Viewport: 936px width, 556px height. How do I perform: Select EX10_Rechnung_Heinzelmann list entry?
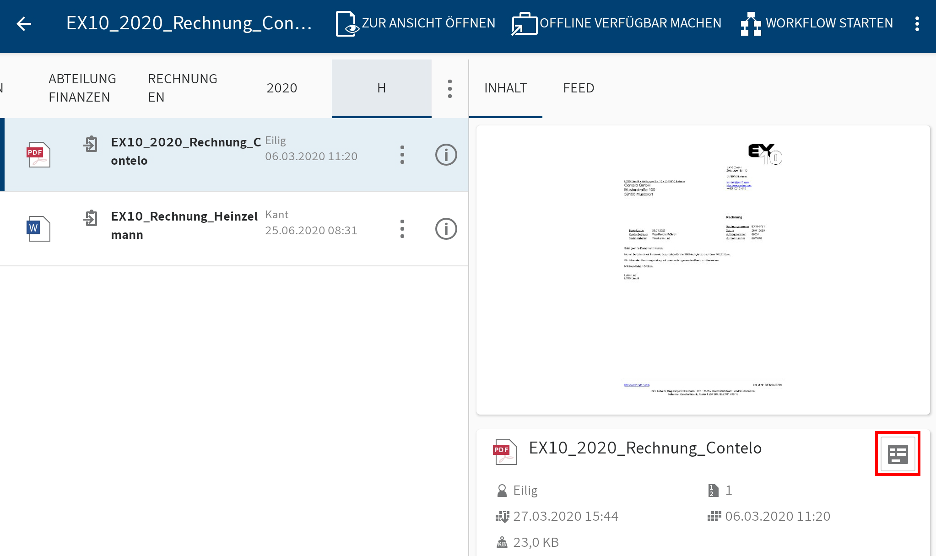[x=234, y=229]
